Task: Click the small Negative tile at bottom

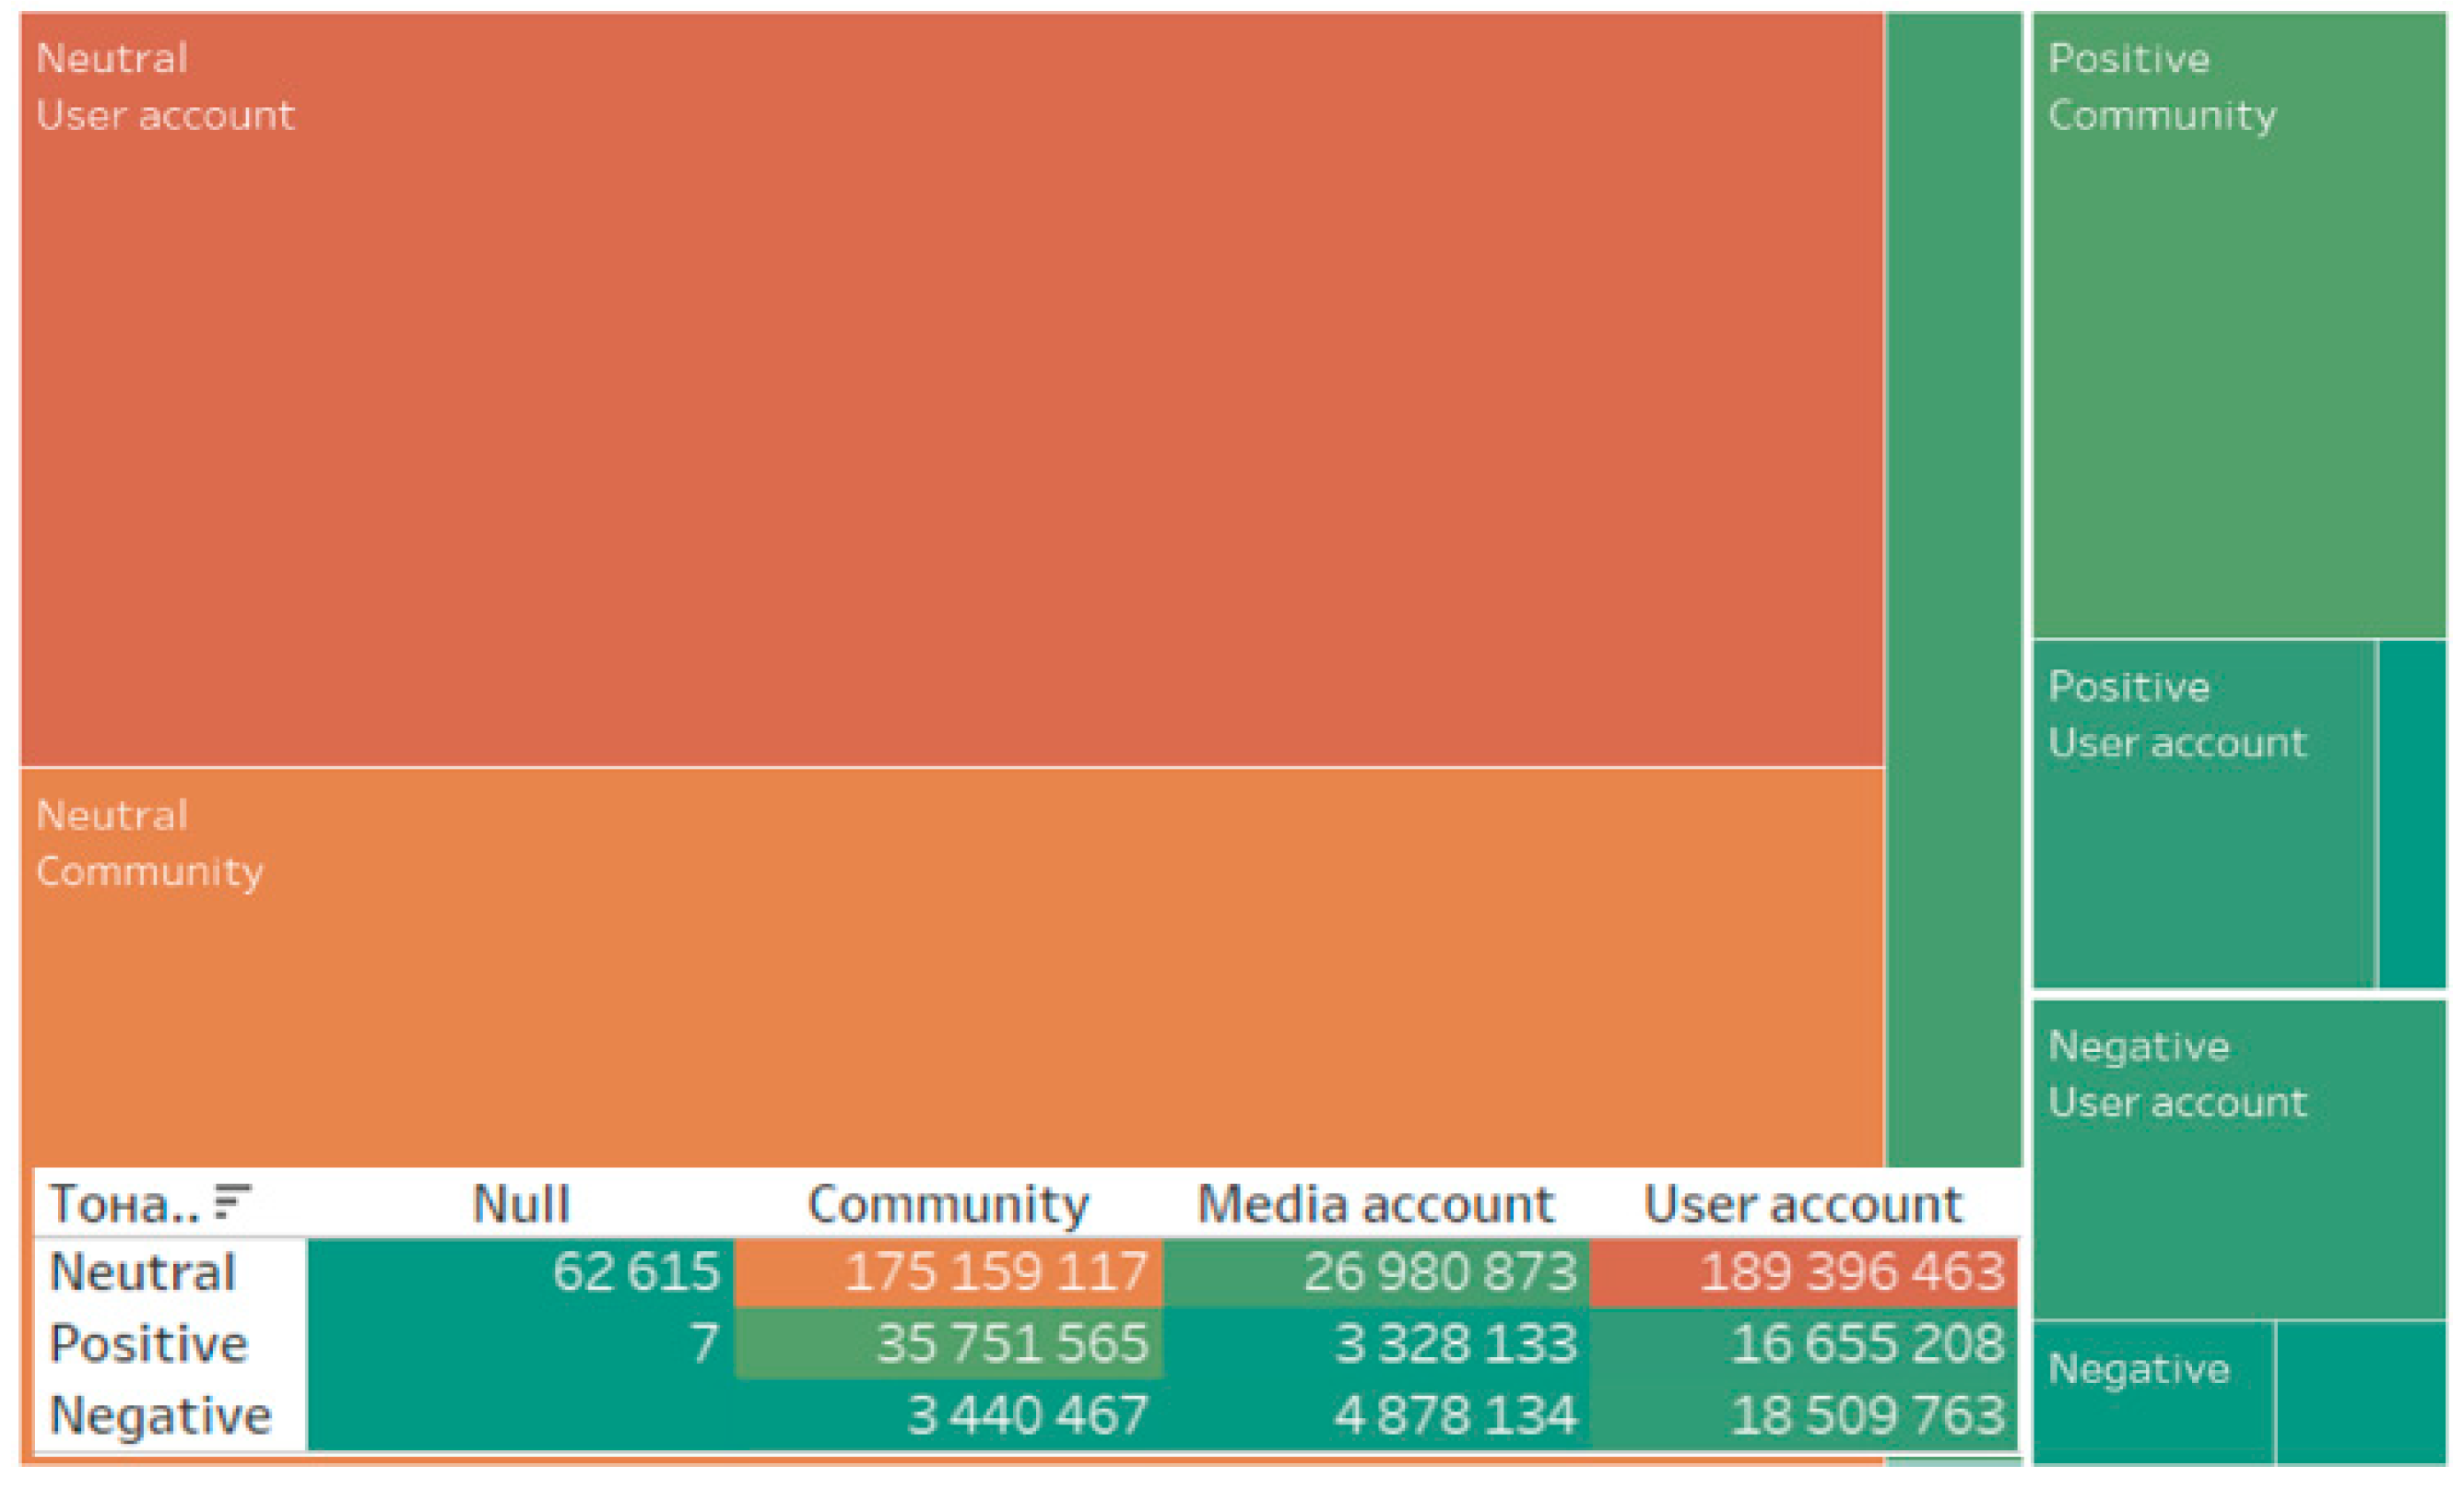Action: (2154, 1393)
